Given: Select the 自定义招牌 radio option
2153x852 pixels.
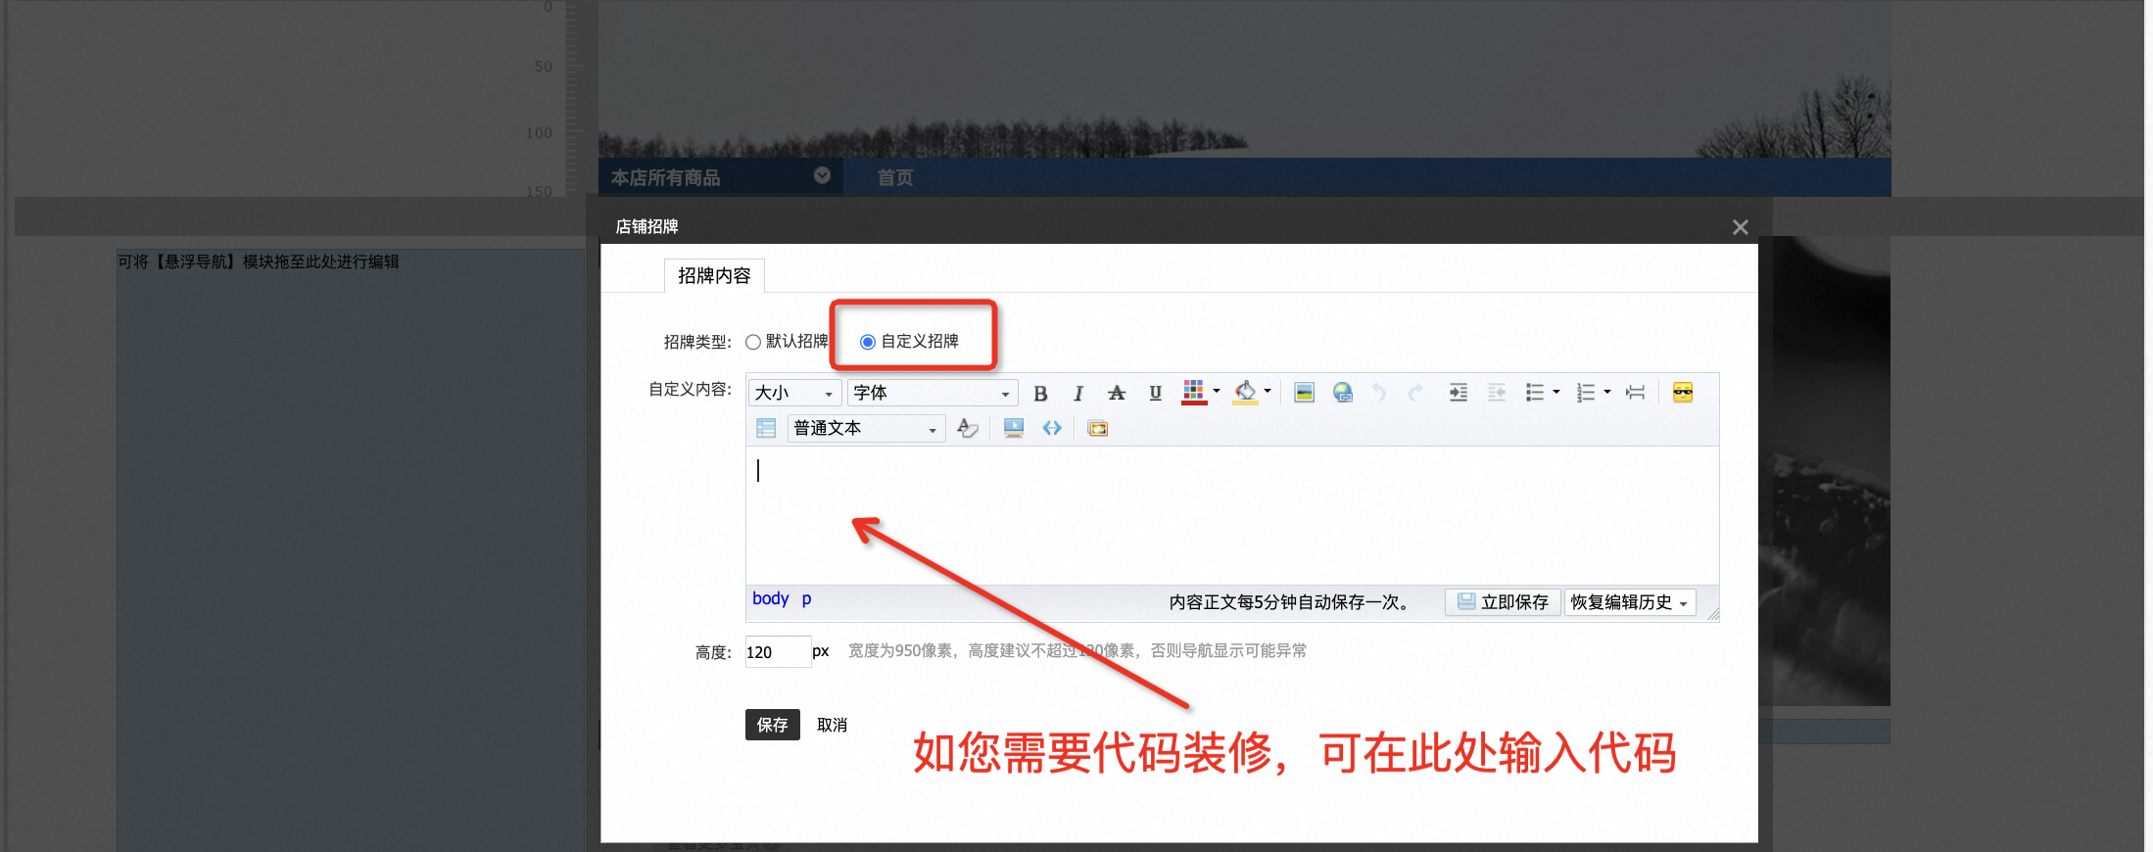Looking at the screenshot, I should pos(867,342).
